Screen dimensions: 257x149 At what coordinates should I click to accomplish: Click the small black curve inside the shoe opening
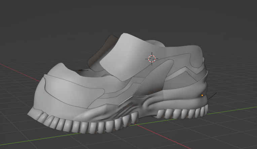tap(83, 70)
